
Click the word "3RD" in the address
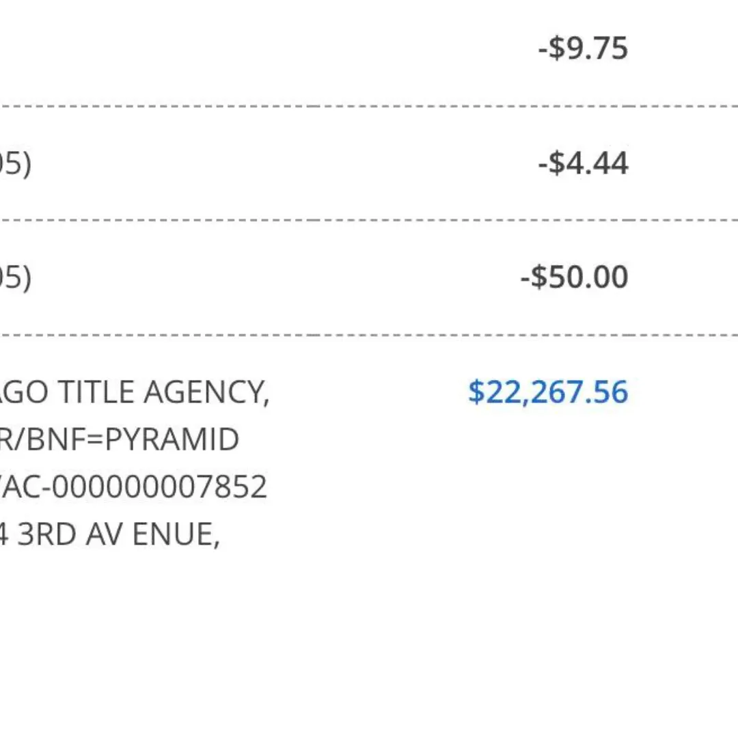pos(47,534)
